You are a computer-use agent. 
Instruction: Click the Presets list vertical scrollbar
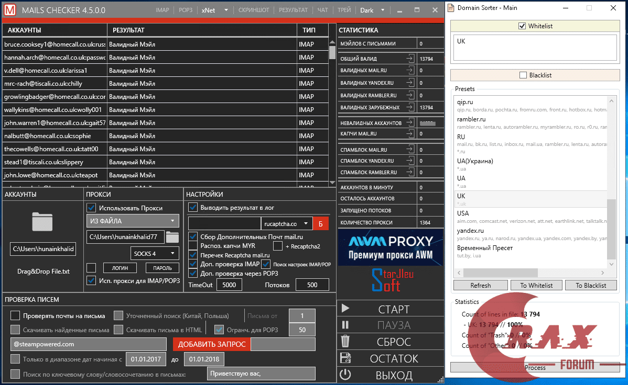[x=611, y=229]
